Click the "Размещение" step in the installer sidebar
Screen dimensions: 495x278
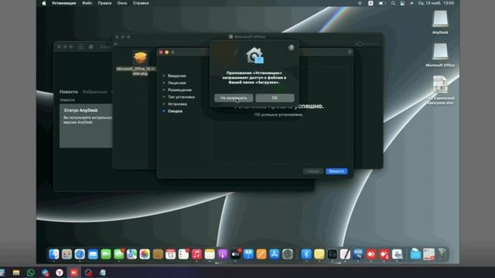click(179, 90)
